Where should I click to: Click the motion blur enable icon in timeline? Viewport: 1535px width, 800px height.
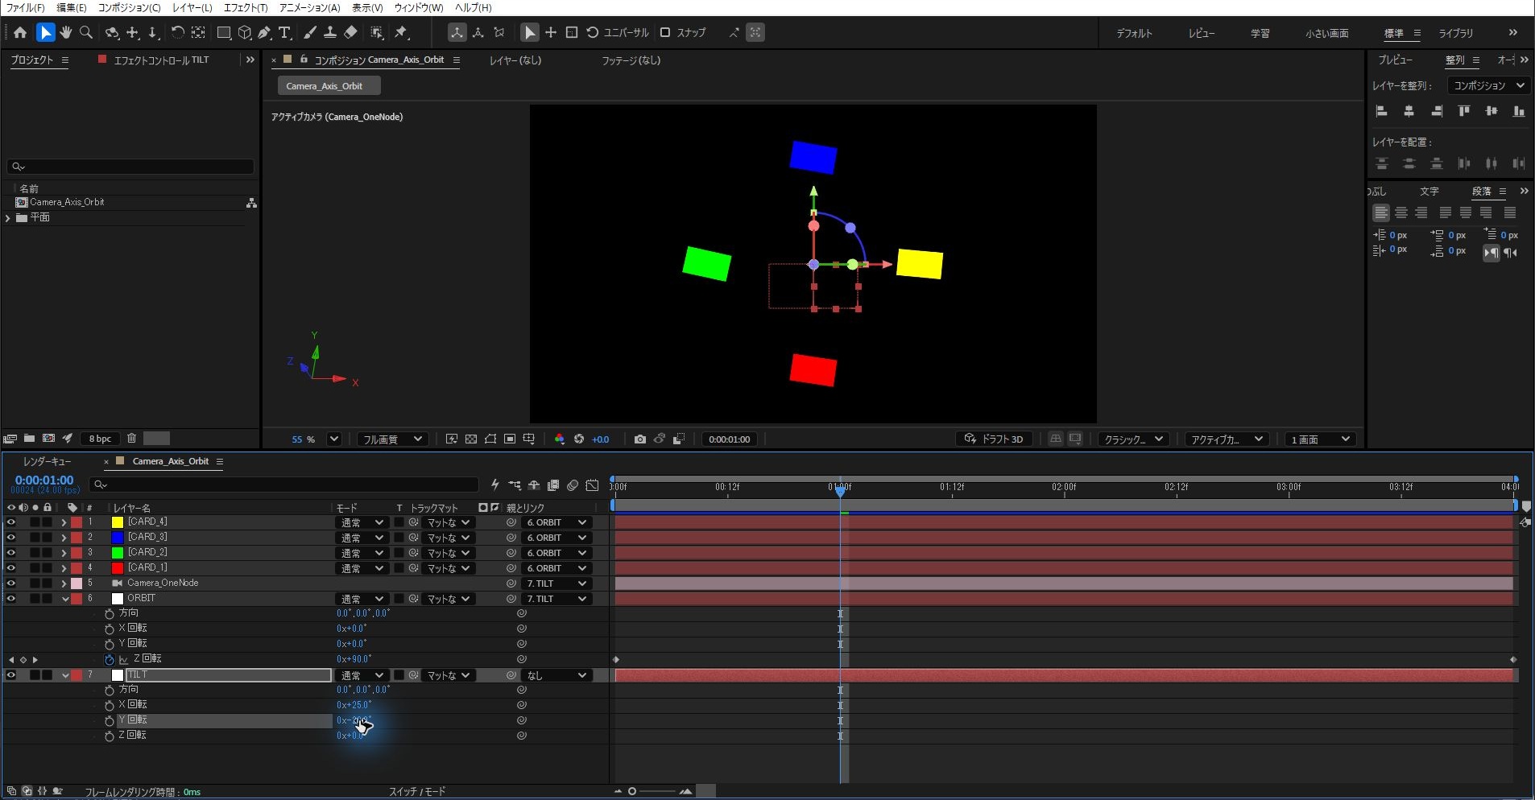pos(573,485)
